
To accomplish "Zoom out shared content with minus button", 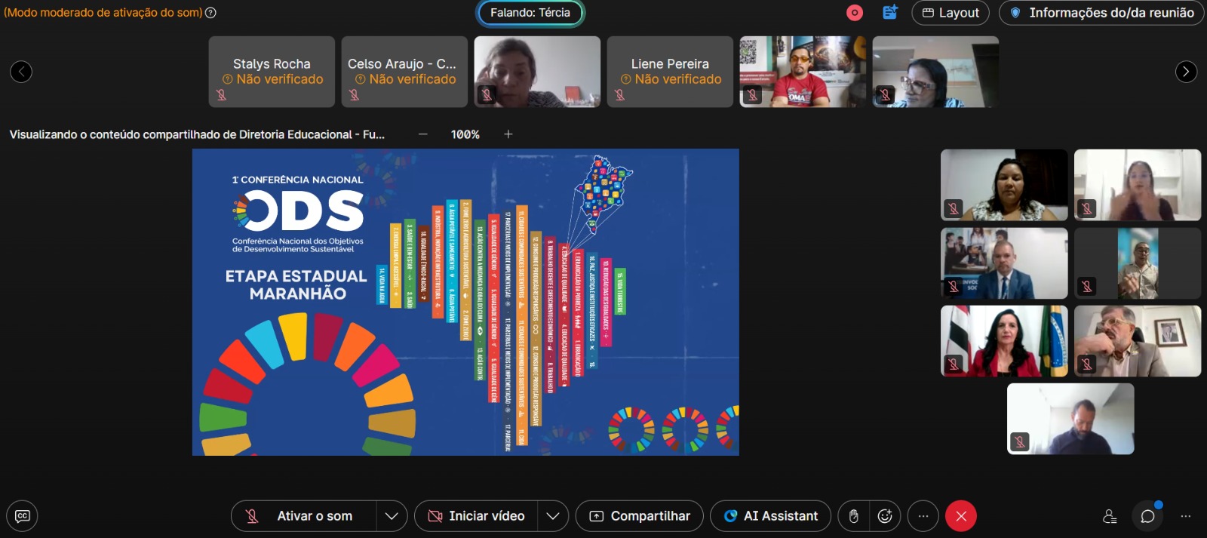I will (422, 134).
